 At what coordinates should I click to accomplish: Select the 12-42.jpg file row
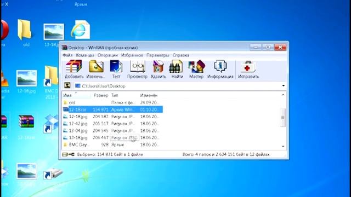(x=112, y=124)
